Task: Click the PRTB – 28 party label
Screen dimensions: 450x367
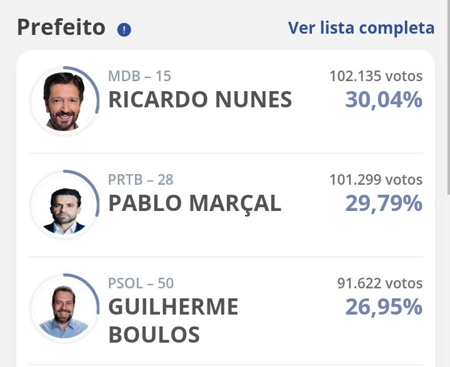Action: click(141, 180)
